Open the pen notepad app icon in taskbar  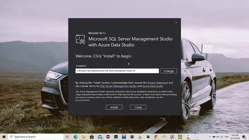tap(172, 136)
